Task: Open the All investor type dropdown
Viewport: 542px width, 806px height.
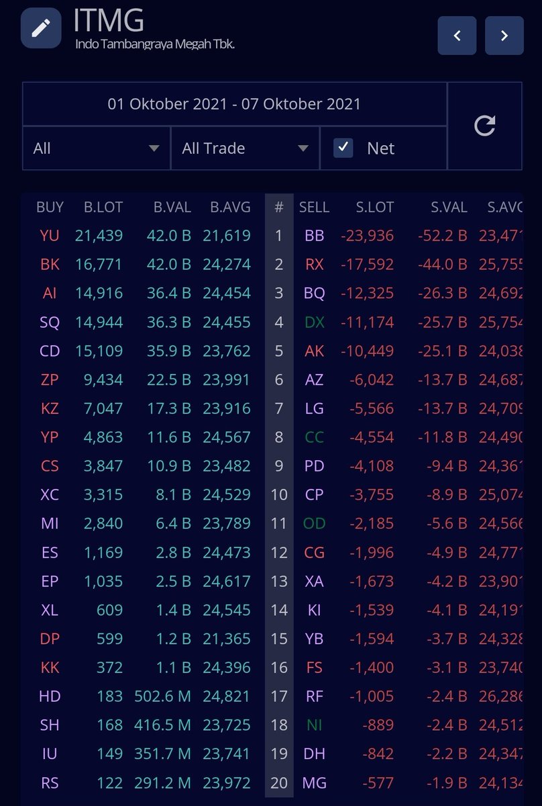Action: [x=96, y=148]
